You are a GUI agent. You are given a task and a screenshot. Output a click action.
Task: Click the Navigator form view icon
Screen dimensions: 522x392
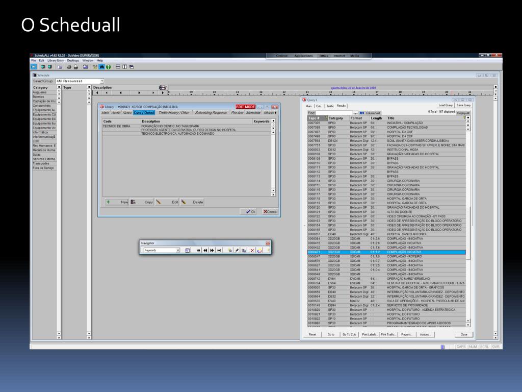click(x=188, y=250)
